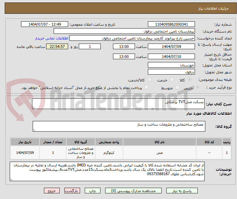Viewport: 237px width, 199px height.
Task: Click the price validity hour 13:00 field
Action: [x=124, y=57]
